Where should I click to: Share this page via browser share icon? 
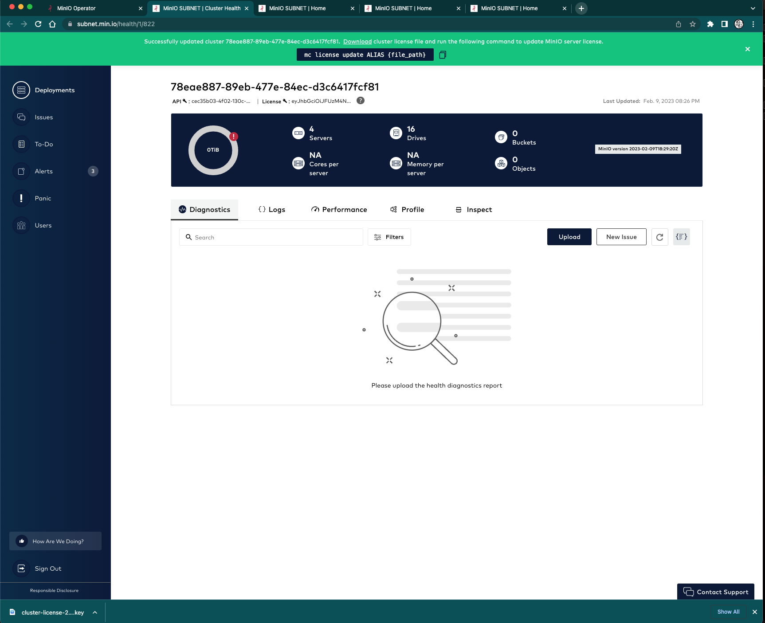pyautogui.click(x=679, y=24)
